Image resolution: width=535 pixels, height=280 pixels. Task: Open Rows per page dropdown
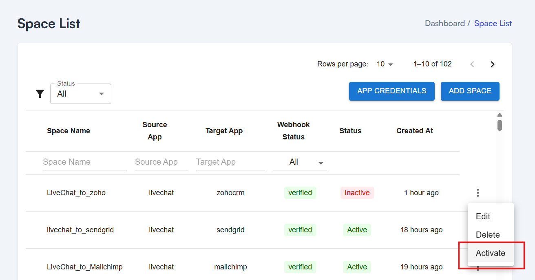point(385,64)
